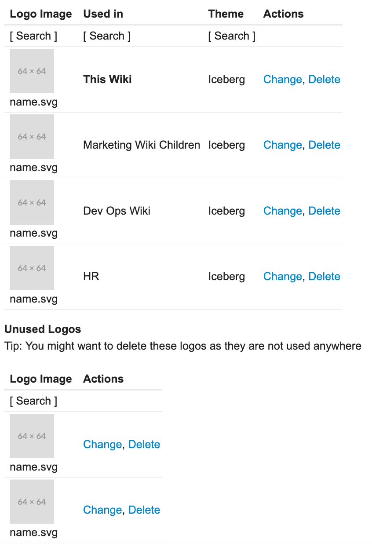This screenshot has height=544, width=372.
Task: Change the first unused logo
Action: coord(102,445)
